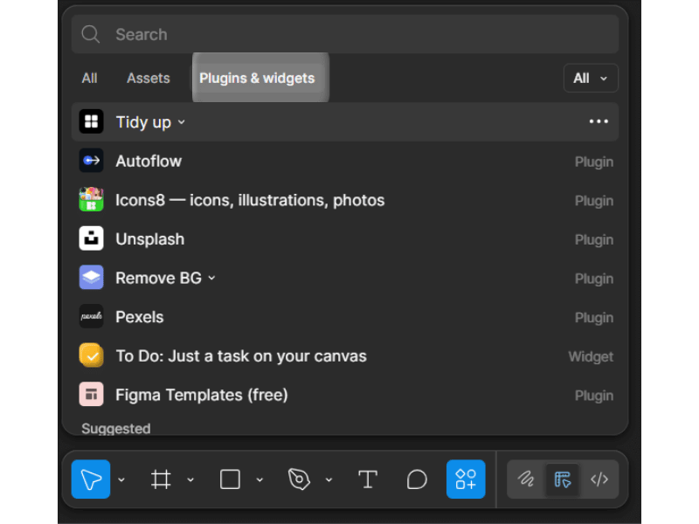Click the Search field

(345, 34)
